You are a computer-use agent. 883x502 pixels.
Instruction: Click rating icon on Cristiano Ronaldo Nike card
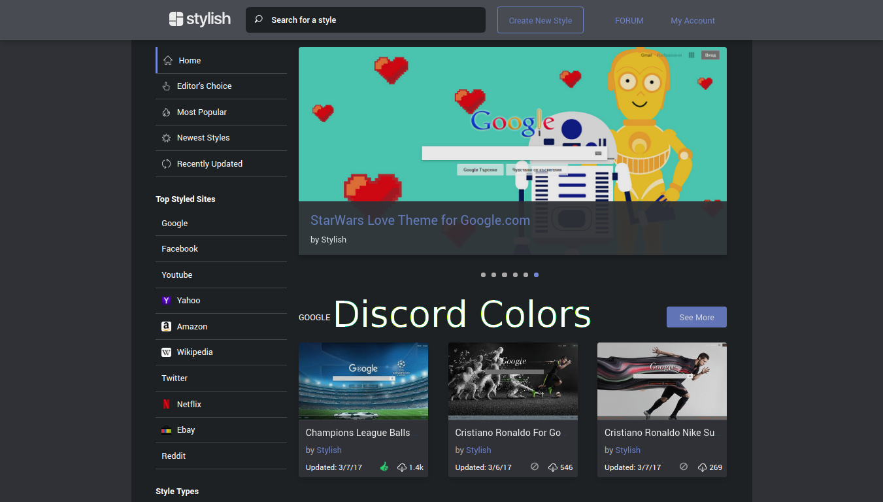(x=684, y=467)
